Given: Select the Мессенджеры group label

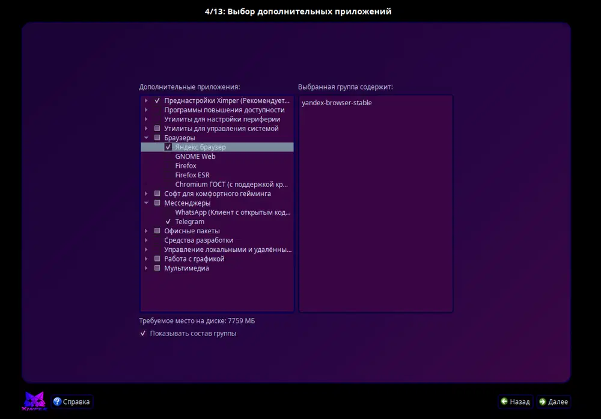Looking at the screenshot, I should pos(187,203).
